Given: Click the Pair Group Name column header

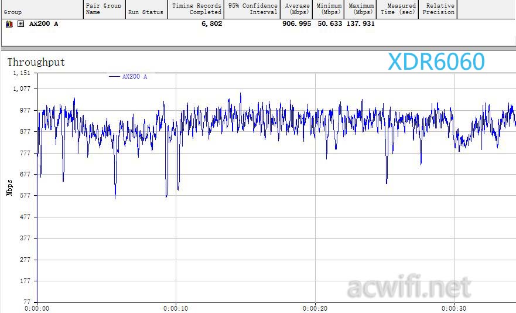Looking at the screenshot, I should point(104,9).
